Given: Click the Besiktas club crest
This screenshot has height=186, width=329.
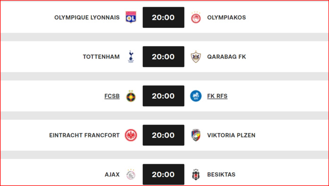Looking at the screenshot, I should tap(196, 175).
